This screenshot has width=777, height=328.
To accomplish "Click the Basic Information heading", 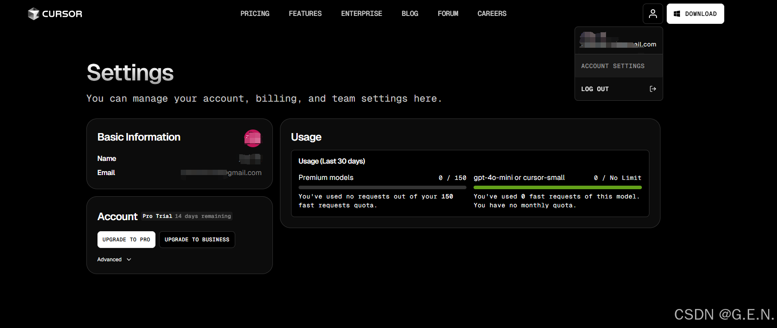I will point(139,137).
